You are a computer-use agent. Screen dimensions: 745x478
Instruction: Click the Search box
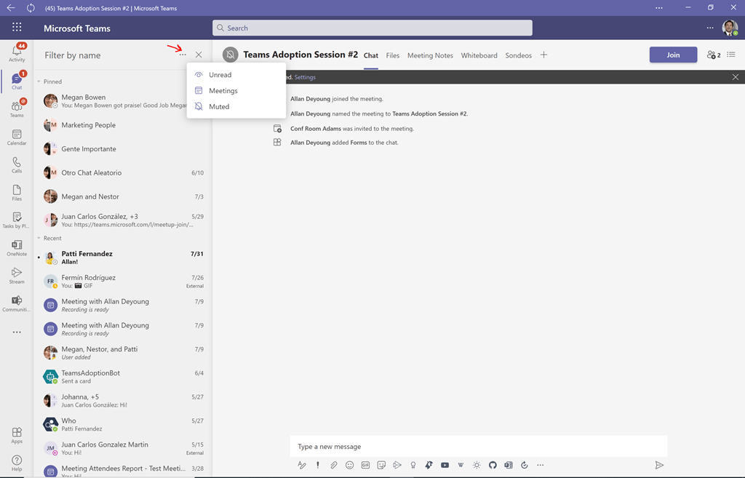pos(372,28)
